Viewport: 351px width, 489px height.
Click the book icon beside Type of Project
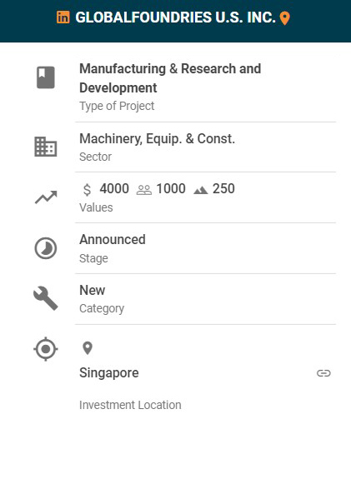[46, 77]
